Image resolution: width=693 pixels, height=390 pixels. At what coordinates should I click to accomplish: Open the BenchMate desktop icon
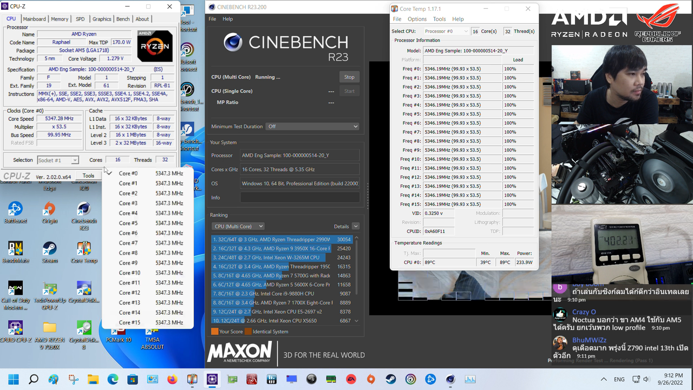click(15, 249)
